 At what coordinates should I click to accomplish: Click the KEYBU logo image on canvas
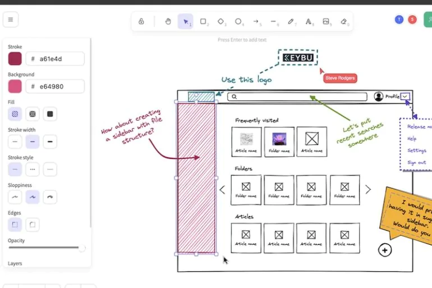(x=298, y=58)
